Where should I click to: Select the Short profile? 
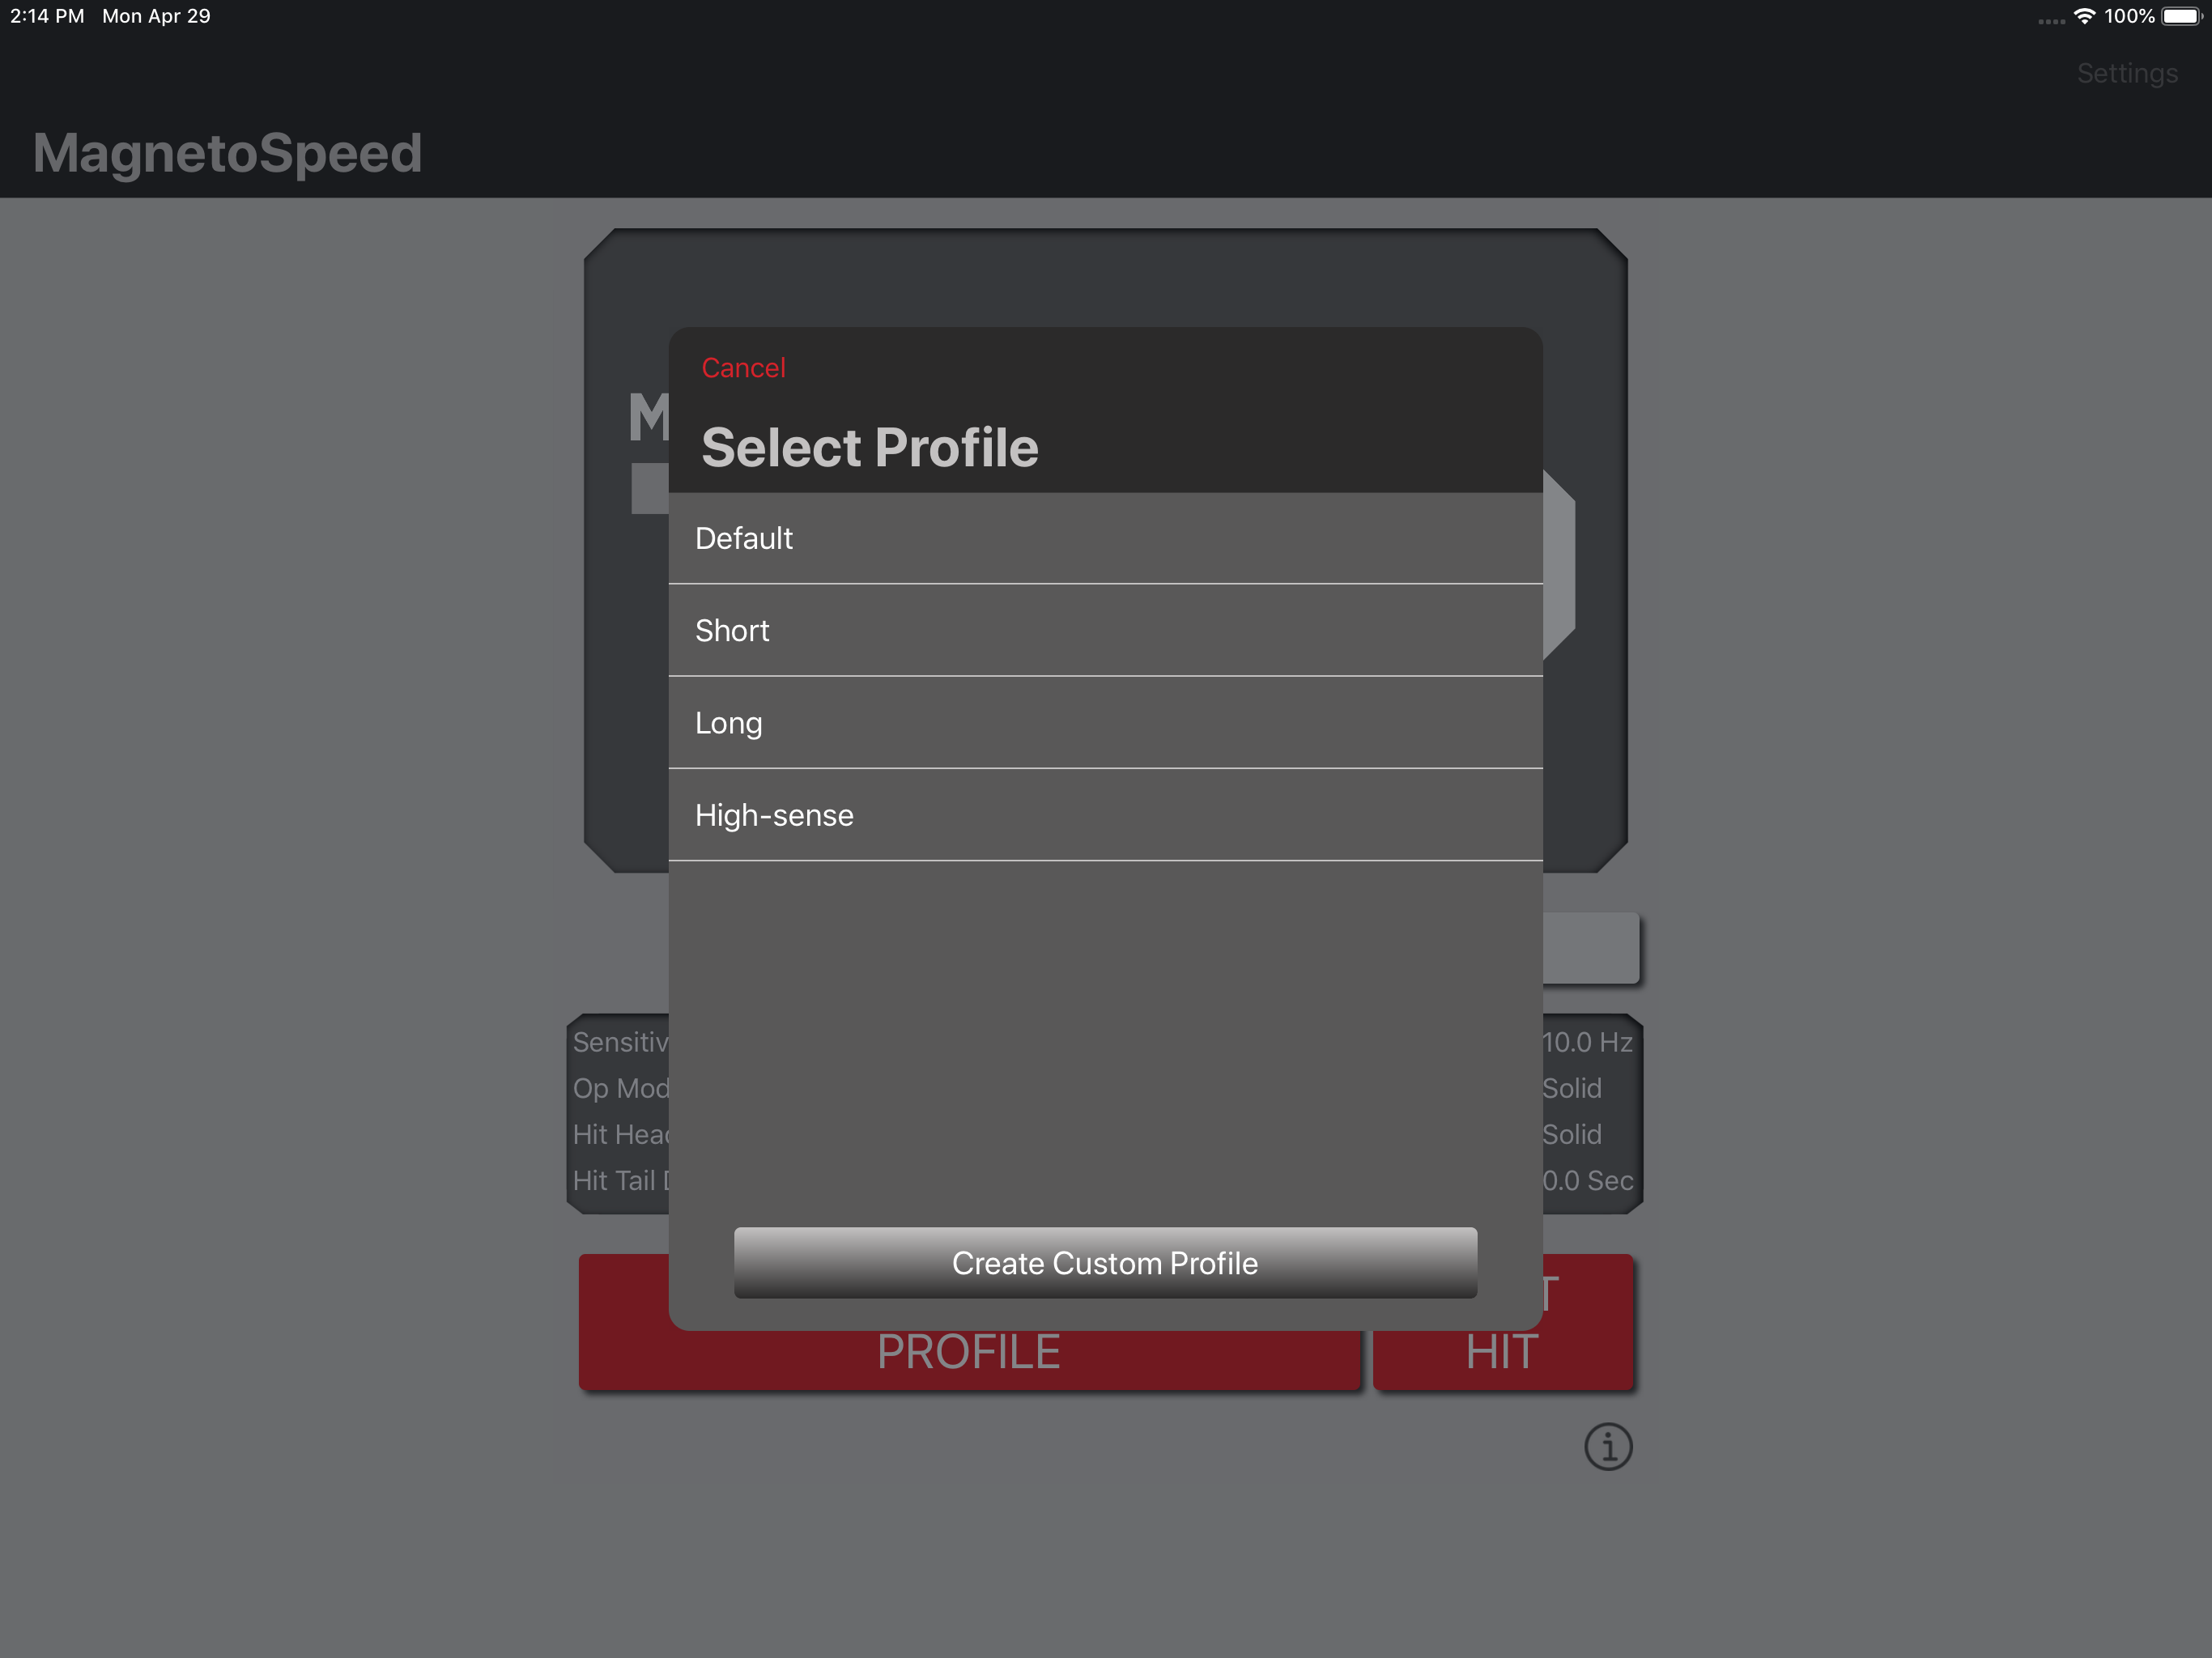tap(1105, 630)
